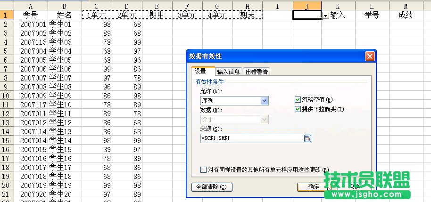Click the range selector icon in the 来源 field
Screen dimensions: 431x202
[x=307, y=138]
